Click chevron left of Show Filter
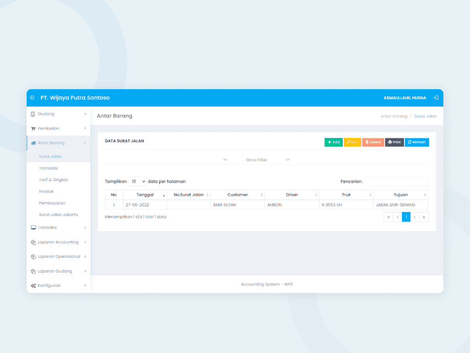470x353 pixels. coord(225,159)
